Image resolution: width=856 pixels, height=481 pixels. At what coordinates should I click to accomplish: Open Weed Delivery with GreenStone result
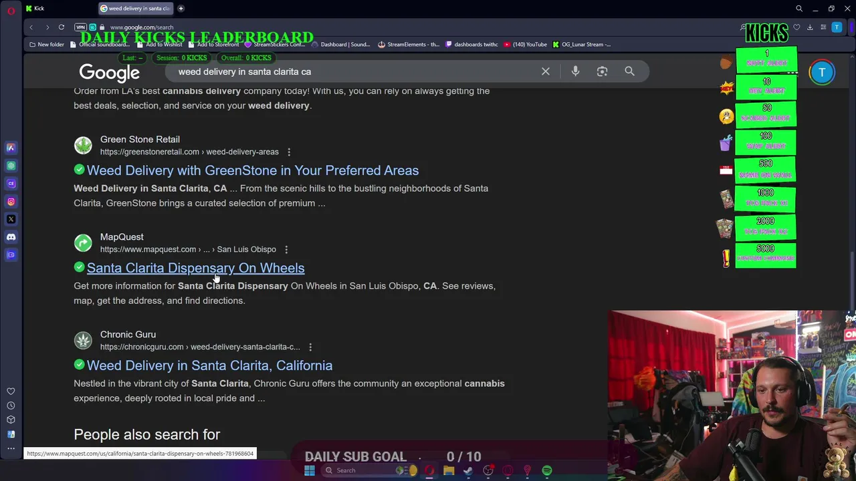click(253, 170)
